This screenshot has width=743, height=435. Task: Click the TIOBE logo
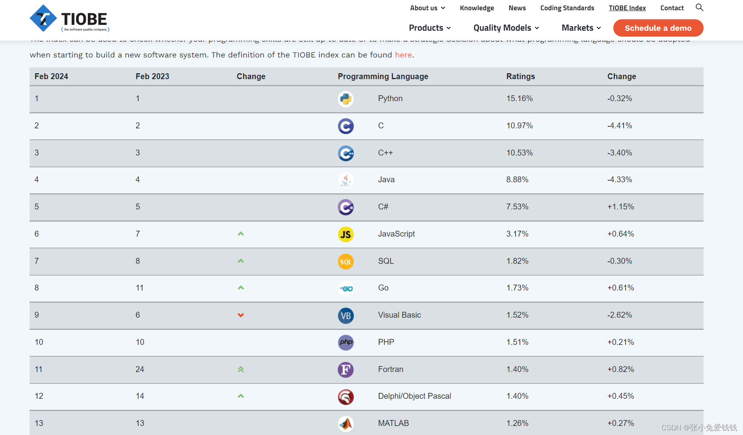[x=69, y=19]
